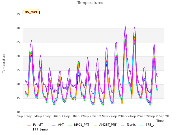Click the Time x-axis title
Screen dimensions: 181x135
pos(160,121)
